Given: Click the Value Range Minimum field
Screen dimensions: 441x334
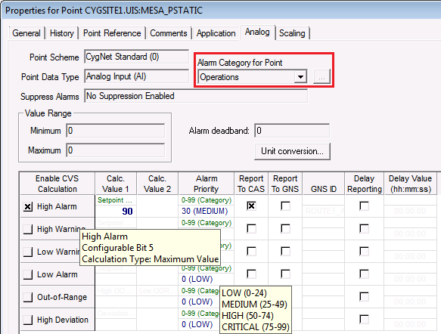Looking at the screenshot, I should coord(116,131).
